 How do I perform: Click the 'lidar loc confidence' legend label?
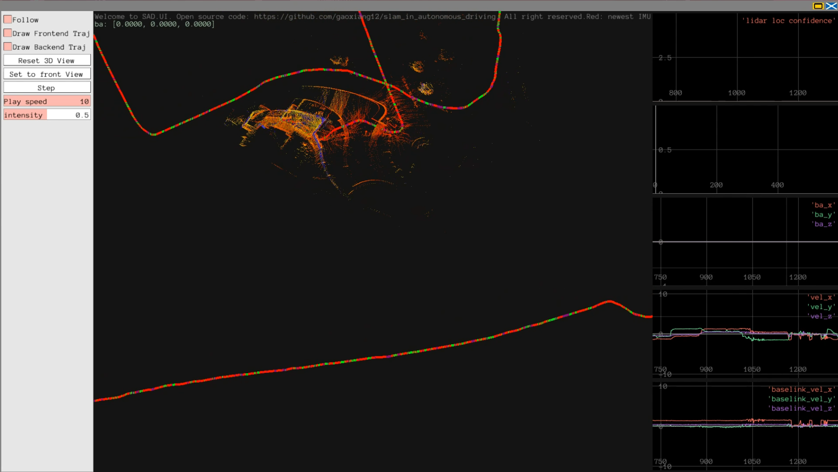(x=789, y=21)
